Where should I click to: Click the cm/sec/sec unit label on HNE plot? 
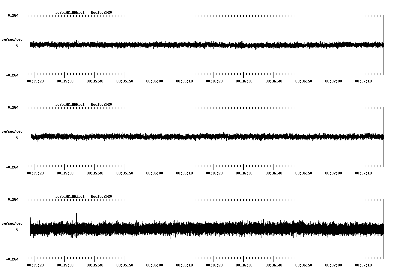(12, 39)
